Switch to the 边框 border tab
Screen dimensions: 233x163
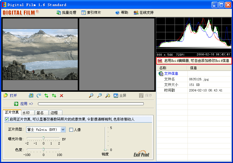pos(55,113)
